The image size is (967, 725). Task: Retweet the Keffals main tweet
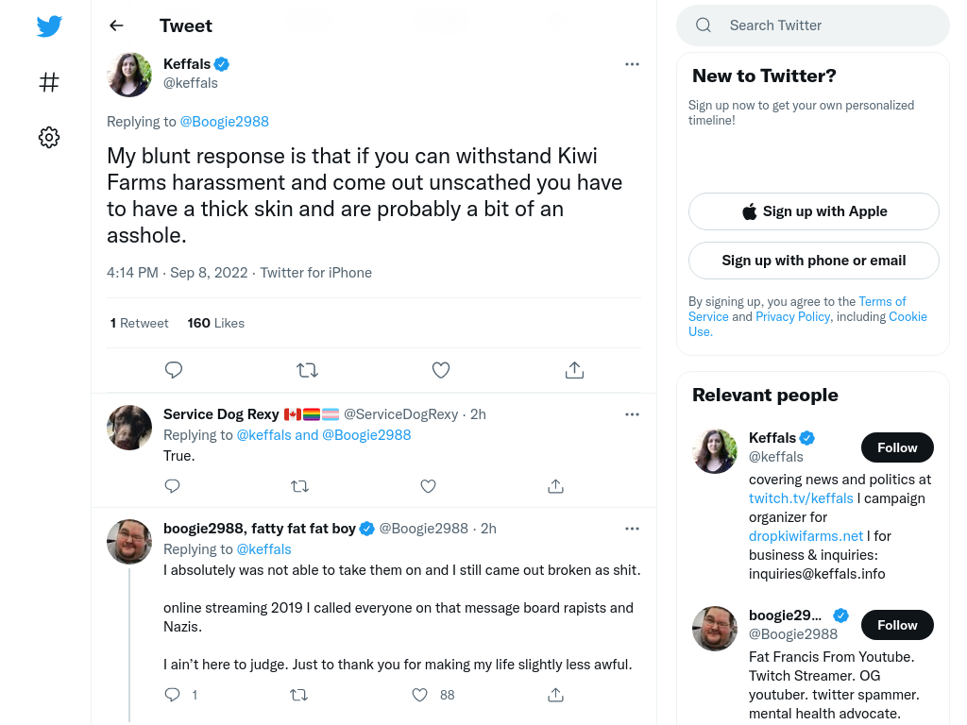pos(307,370)
